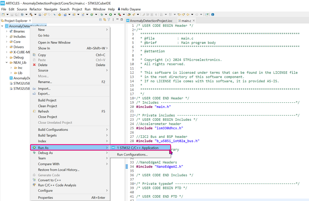Toggle Link with Editor in Project Explorer
The image size is (309, 201).
point(104,20)
